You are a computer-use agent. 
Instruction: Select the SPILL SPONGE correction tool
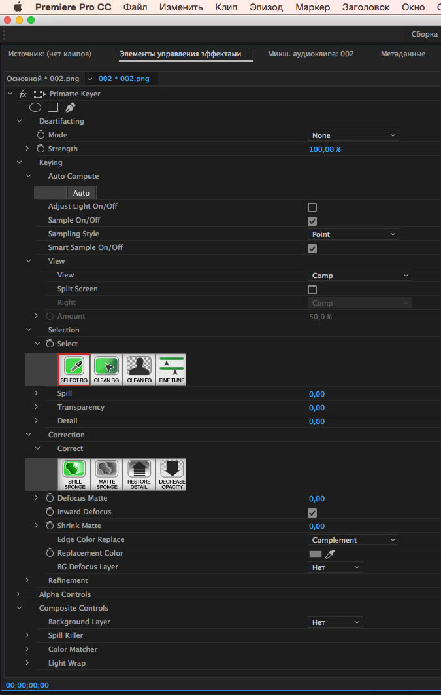coord(74,474)
